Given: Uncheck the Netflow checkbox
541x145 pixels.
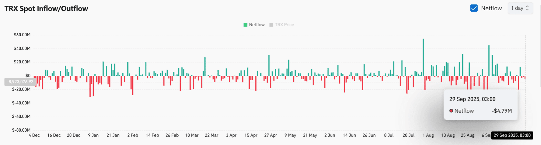Looking at the screenshot, I should [x=474, y=8].
